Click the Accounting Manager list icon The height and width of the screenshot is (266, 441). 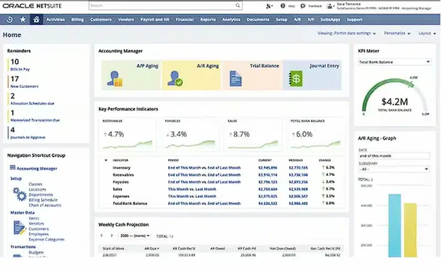pos(13,167)
